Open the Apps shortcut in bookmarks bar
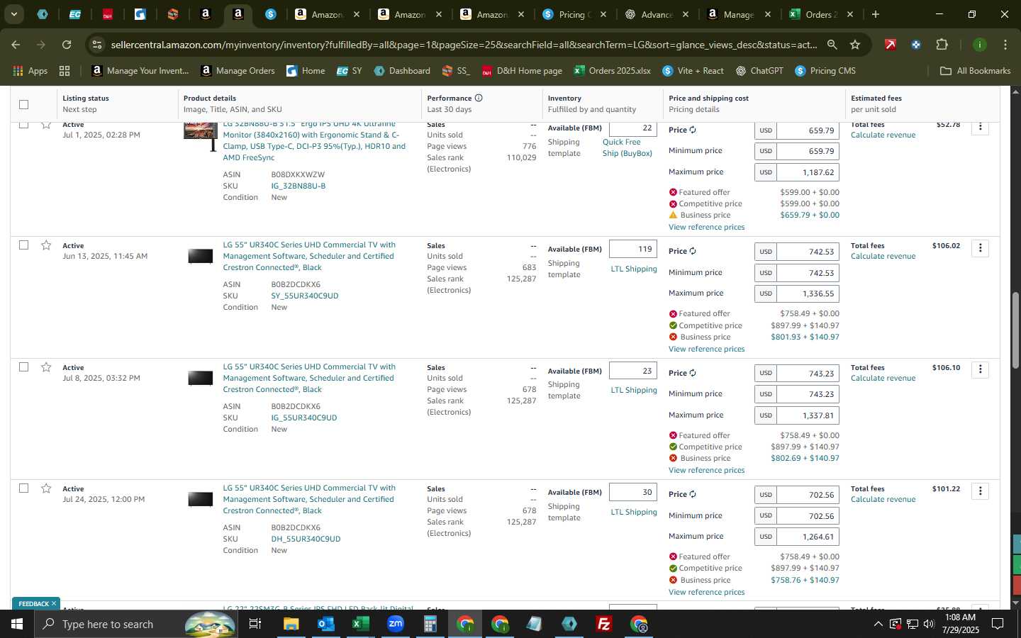Screen dimensions: 1021x638 tap(30, 71)
